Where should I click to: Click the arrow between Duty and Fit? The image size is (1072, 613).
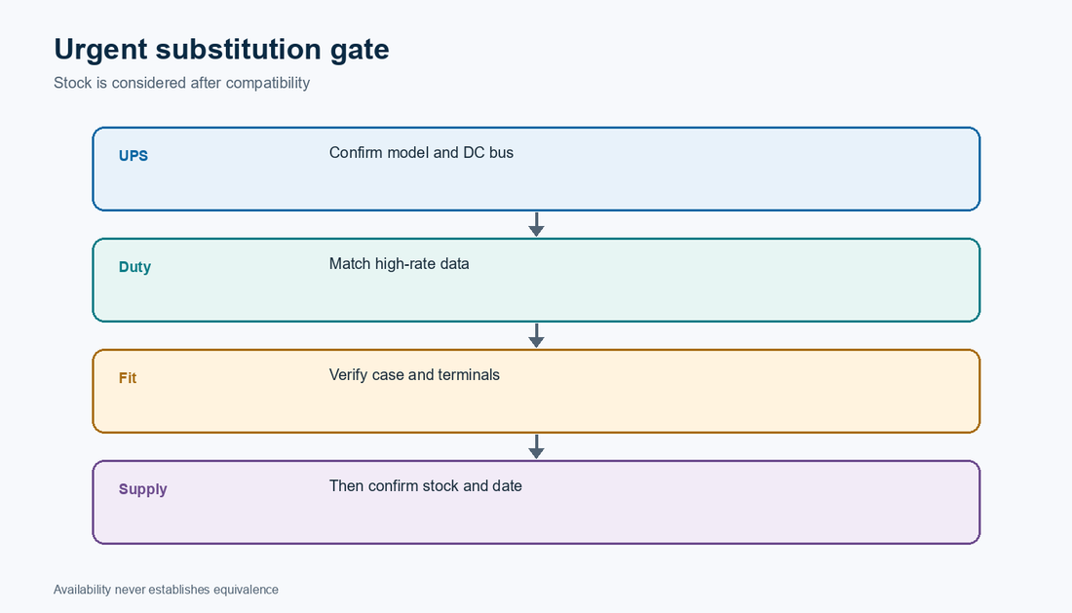coord(536,335)
